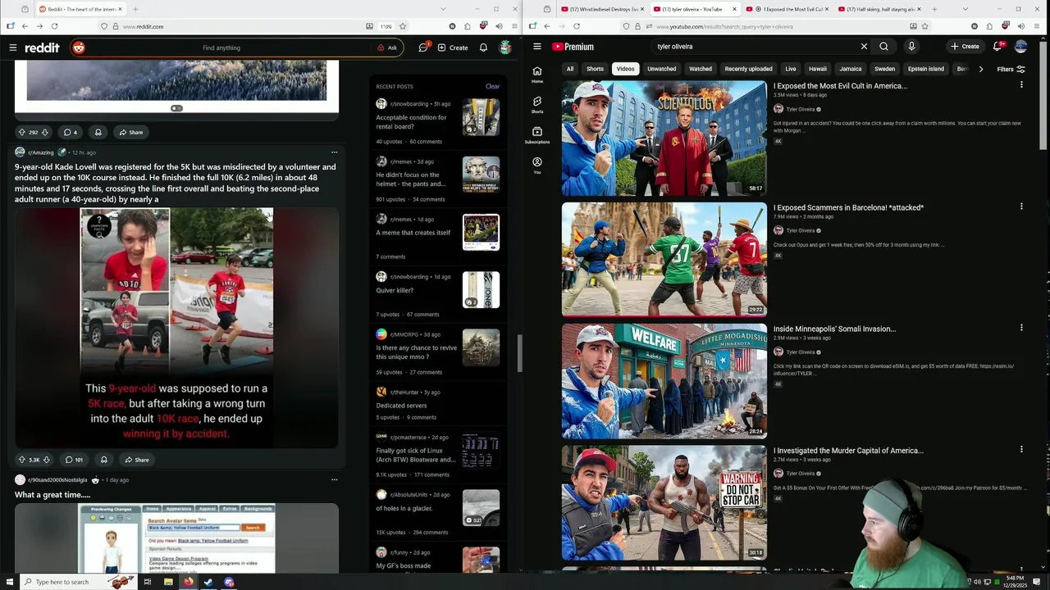This screenshot has height=590, width=1050.
Task: Share the Kade Lovell post
Action: point(136,460)
